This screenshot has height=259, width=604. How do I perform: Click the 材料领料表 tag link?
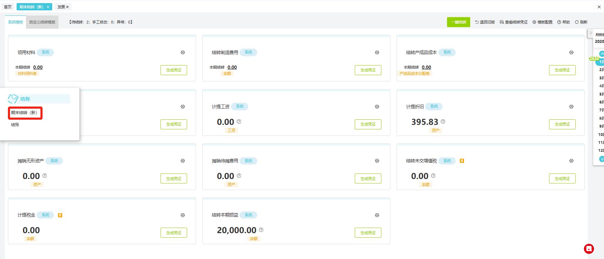(x=27, y=73)
